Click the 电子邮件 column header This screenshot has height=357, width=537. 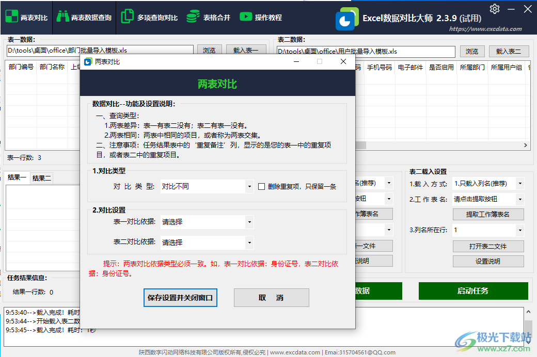point(410,68)
